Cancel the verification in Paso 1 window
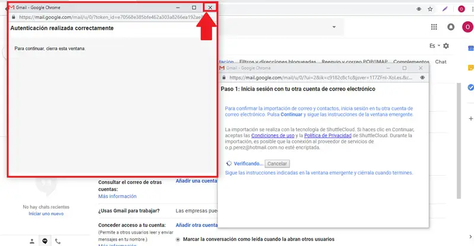The width and height of the screenshot is (474, 246). [277, 164]
